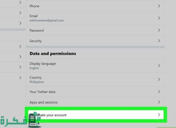Image resolution: width=176 pixels, height=128 pixels.
Task: Click the chevron on Deactivate your account
Action: coord(159,115)
